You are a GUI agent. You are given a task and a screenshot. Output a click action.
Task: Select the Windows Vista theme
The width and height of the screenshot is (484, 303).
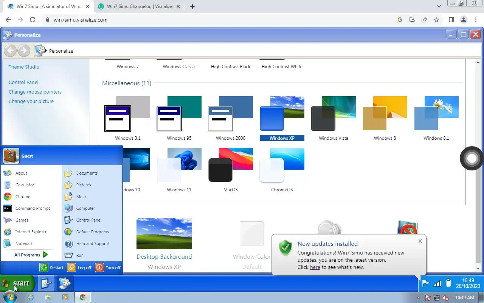tap(333, 119)
